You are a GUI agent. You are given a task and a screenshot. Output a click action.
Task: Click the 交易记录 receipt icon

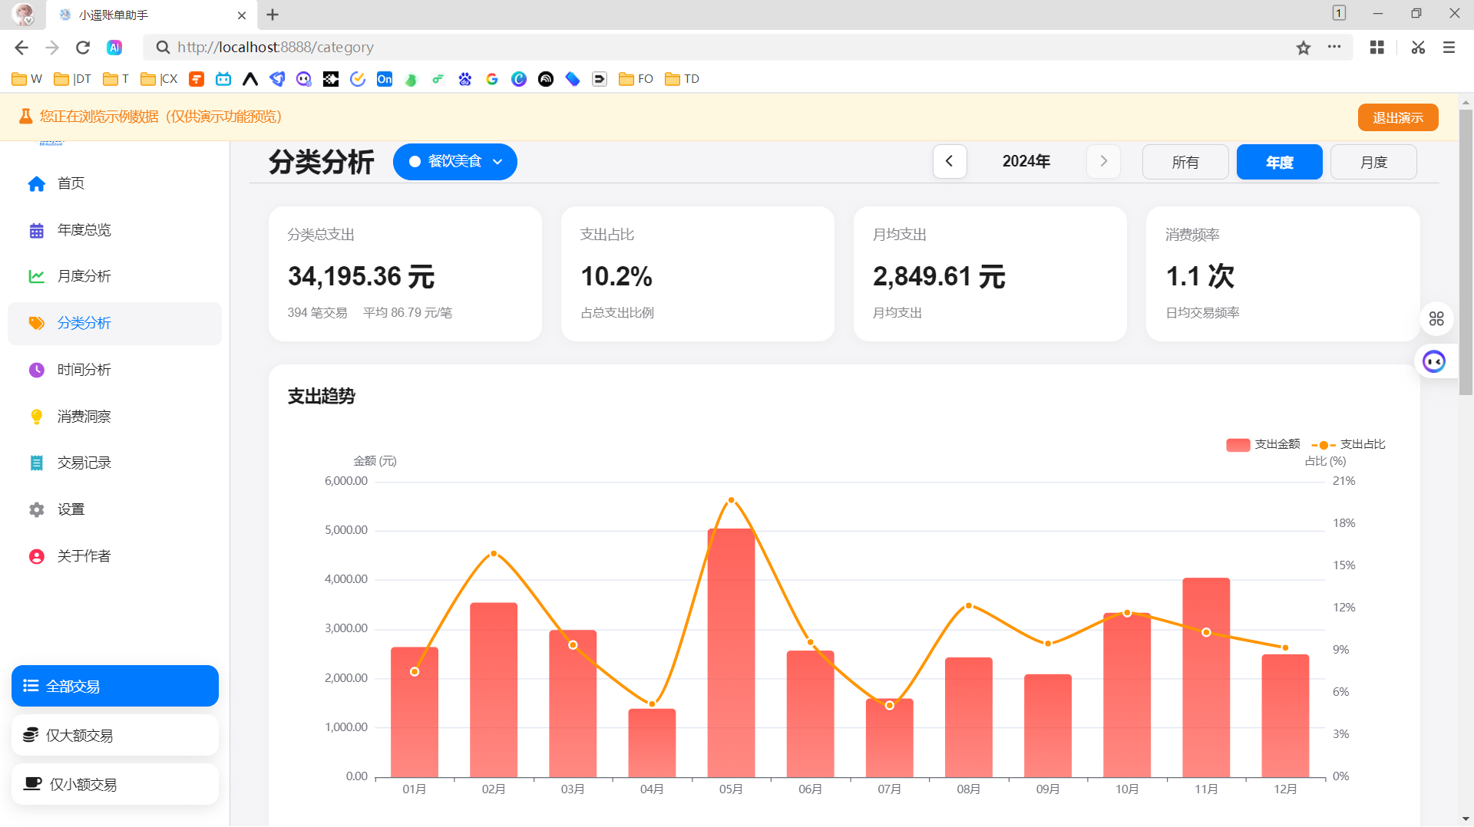click(36, 463)
